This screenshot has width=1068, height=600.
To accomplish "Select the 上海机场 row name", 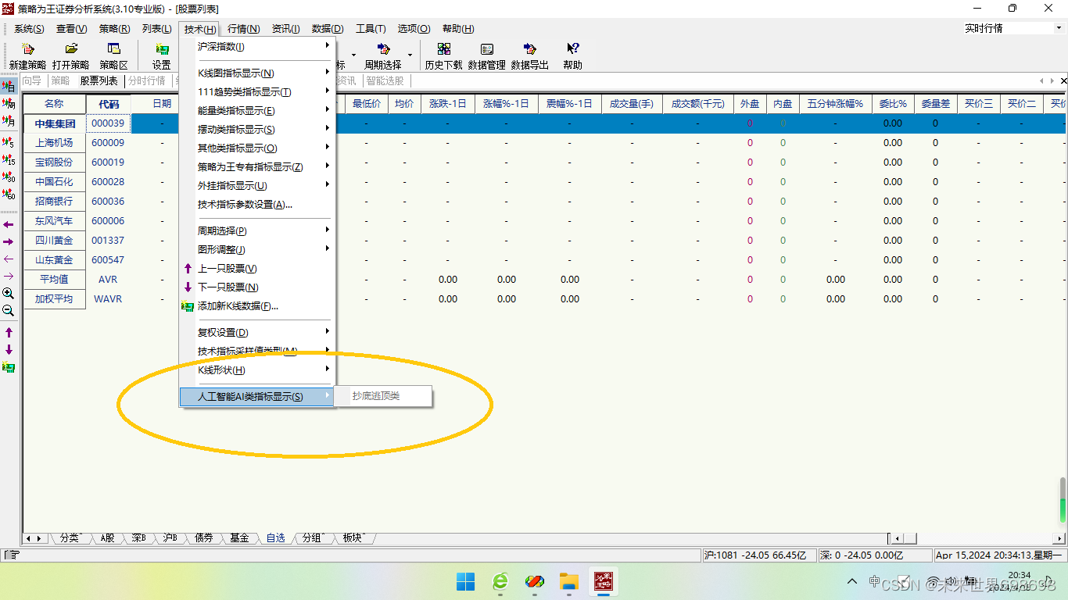I will click(x=54, y=143).
